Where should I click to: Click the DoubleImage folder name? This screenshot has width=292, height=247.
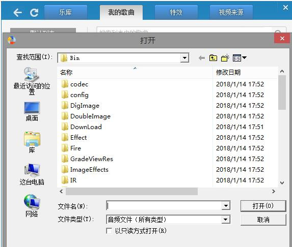[x=90, y=116]
